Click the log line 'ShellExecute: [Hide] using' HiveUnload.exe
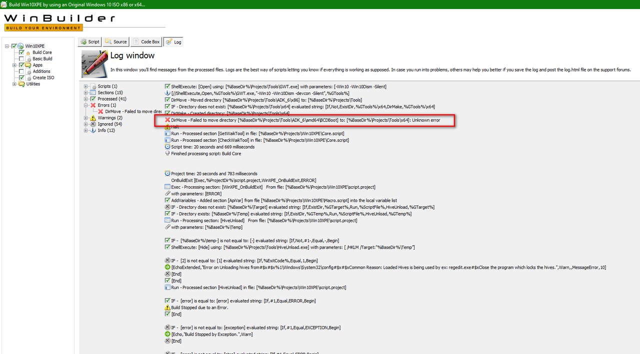 tap(293, 247)
